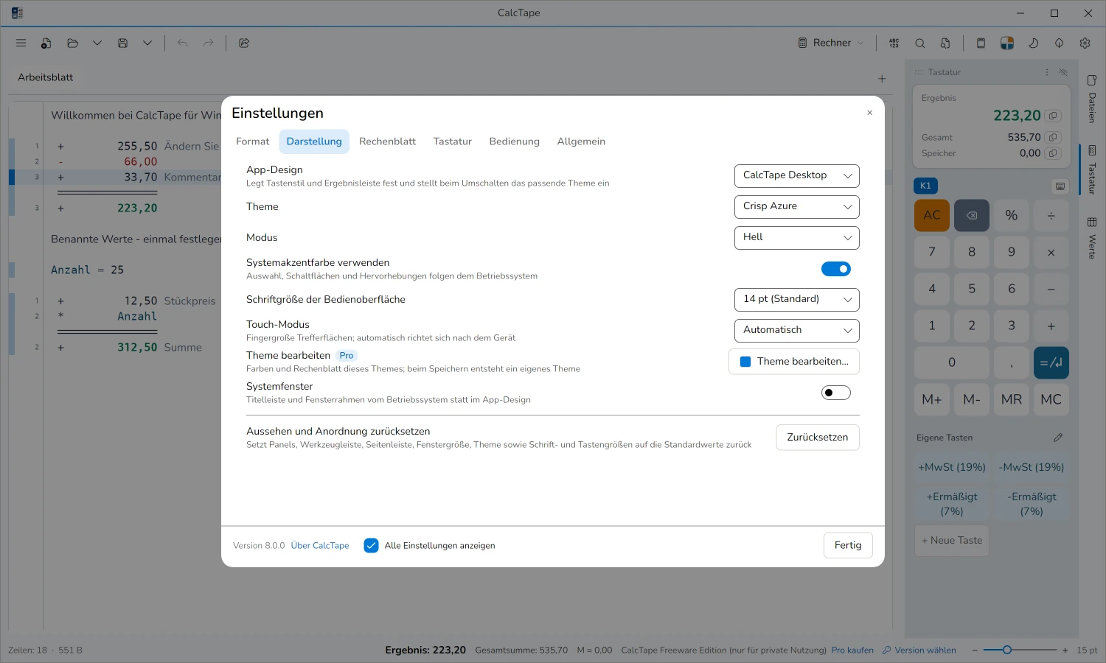The image size is (1106, 663).
Task: Create a new document with toolbar icon
Action: tap(46, 43)
